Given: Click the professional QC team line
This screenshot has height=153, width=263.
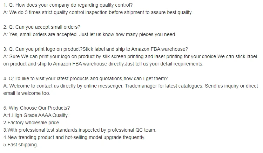Looking at the screenshot, I should click(x=80, y=130).
